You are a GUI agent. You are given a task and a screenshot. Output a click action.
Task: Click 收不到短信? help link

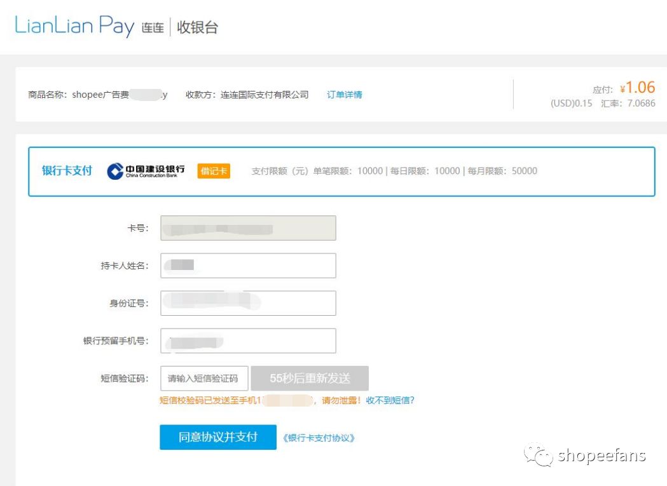point(390,402)
